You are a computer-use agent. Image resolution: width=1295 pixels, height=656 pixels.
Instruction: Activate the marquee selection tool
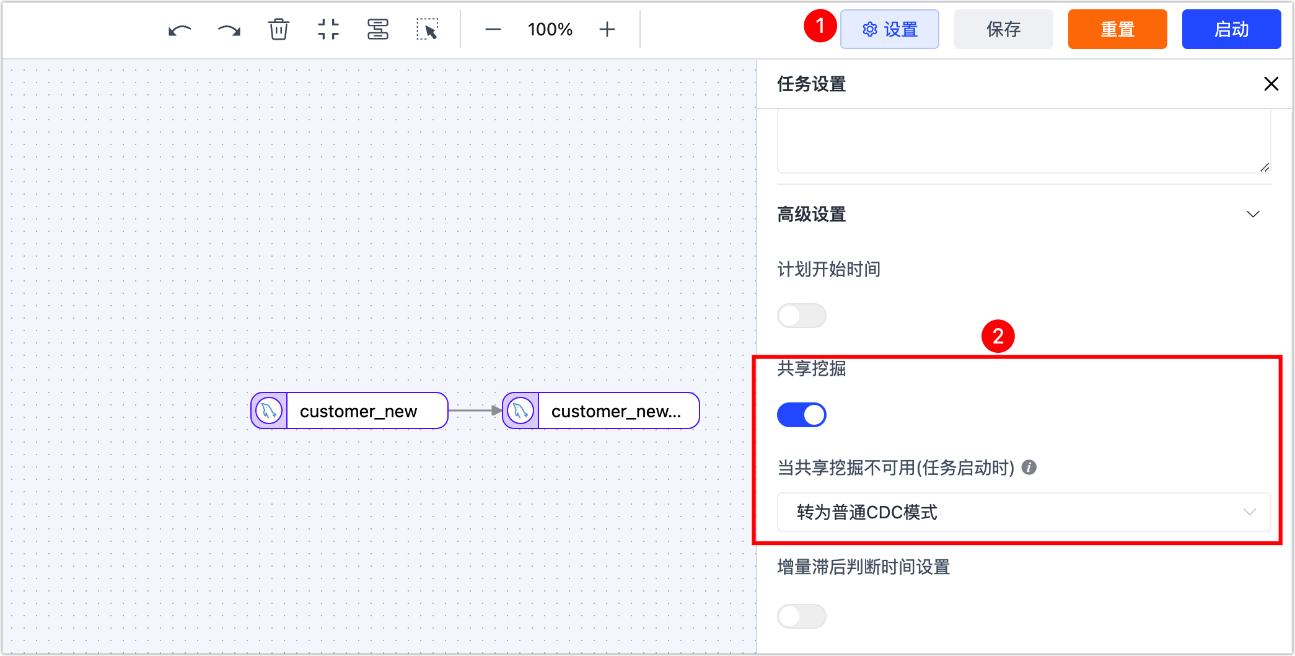(427, 29)
